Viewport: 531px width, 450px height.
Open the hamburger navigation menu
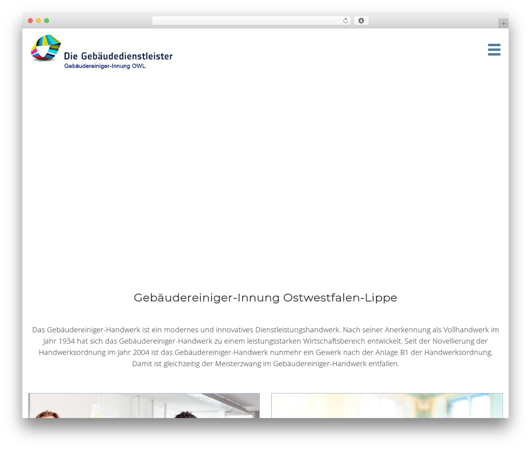coord(494,49)
